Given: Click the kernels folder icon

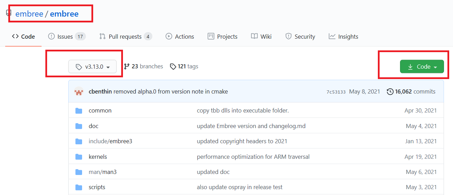Looking at the screenshot, I should click(x=79, y=157).
